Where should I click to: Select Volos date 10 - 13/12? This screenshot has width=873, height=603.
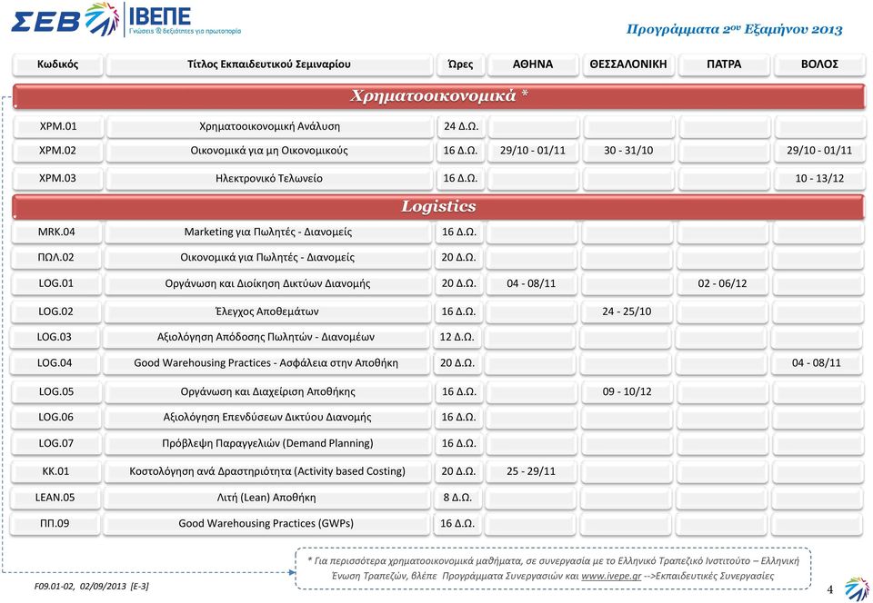(819, 178)
